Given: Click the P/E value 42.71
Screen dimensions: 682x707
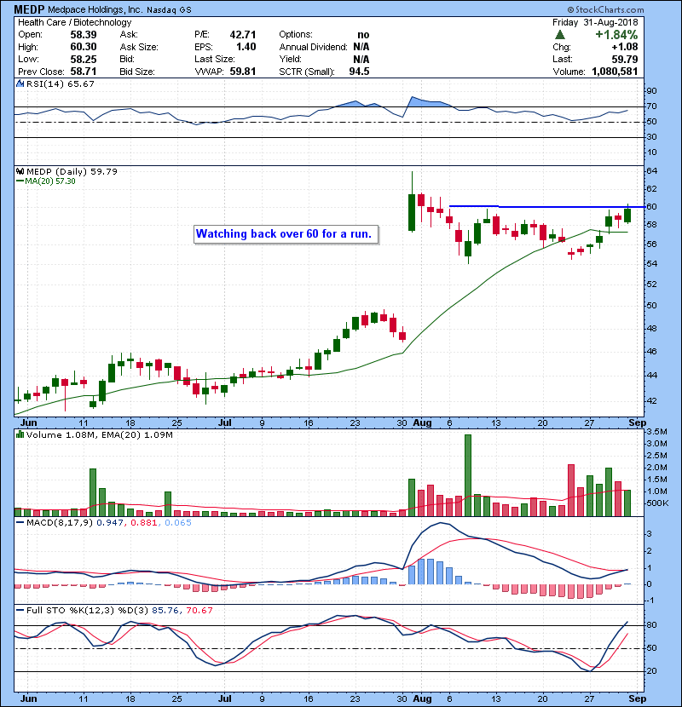Looking at the screenshot, I should 243,35.
